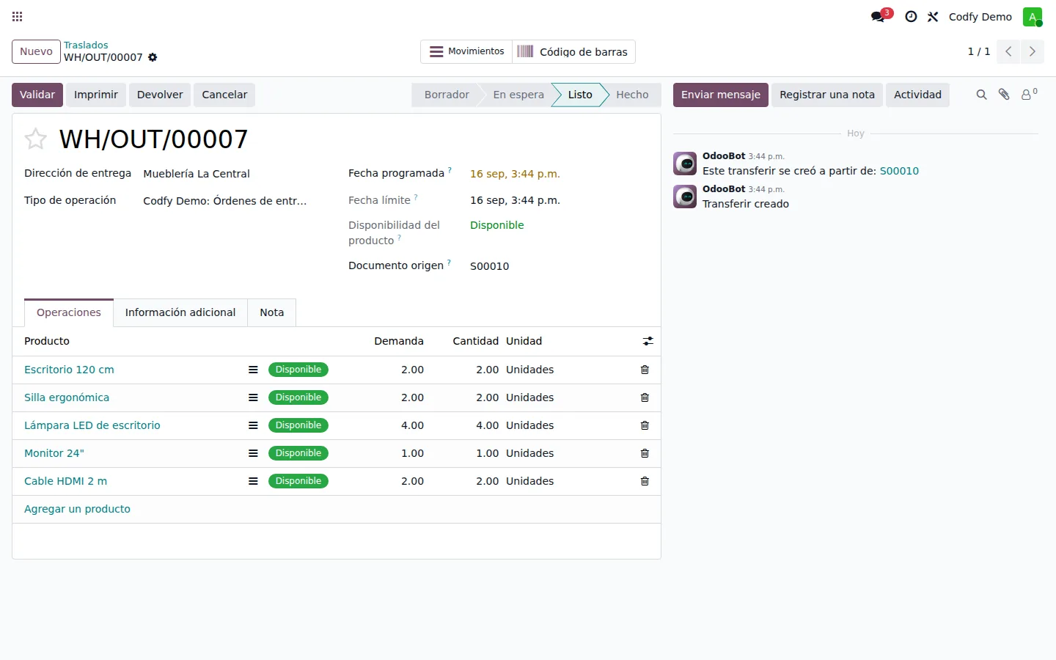Screen dimensions: 1056x660
Task: Delete the Lámpara LED de escritorio line
Action: click(x=645, y=425)
